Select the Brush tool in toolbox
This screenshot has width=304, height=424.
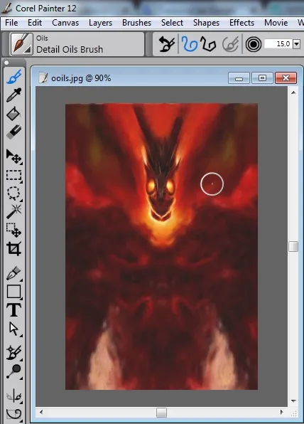point(13,77)
